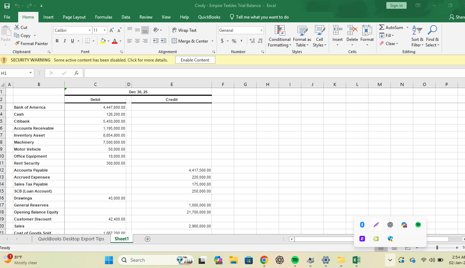
Task: Click the middle align icon
Action: tap(137, 30)
